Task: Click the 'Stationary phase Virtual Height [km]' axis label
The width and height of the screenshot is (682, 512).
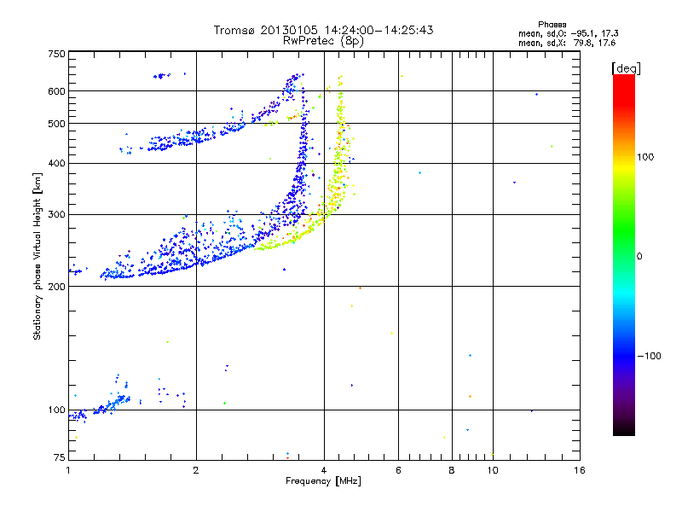Action: (x=38, y=256)
